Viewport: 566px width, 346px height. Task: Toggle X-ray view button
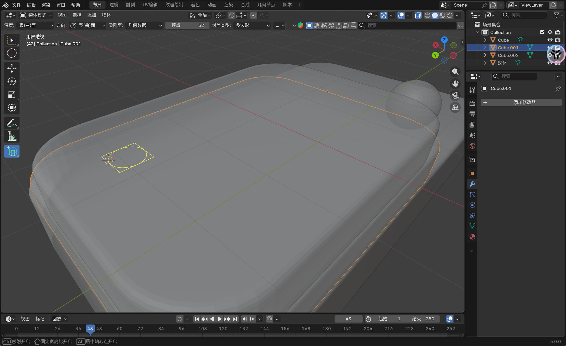418,15
